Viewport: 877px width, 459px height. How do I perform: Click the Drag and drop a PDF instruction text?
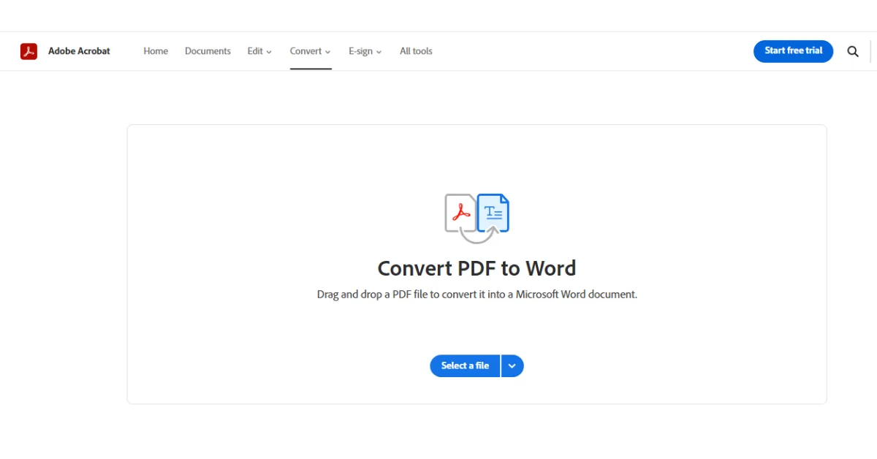[x=477, y=295]
